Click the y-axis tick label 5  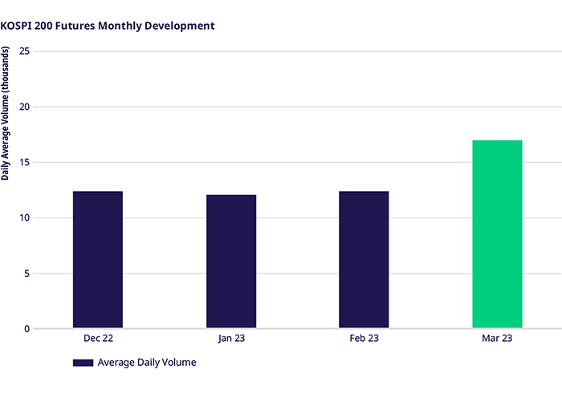[26, 273]
